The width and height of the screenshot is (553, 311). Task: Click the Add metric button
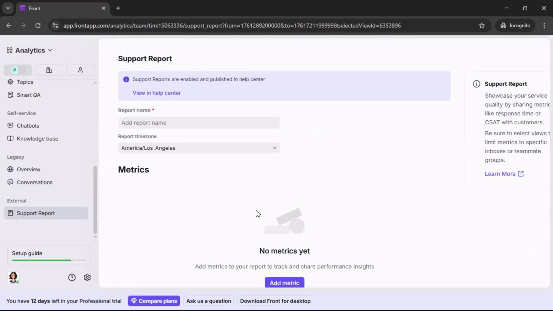coord(284,283)
